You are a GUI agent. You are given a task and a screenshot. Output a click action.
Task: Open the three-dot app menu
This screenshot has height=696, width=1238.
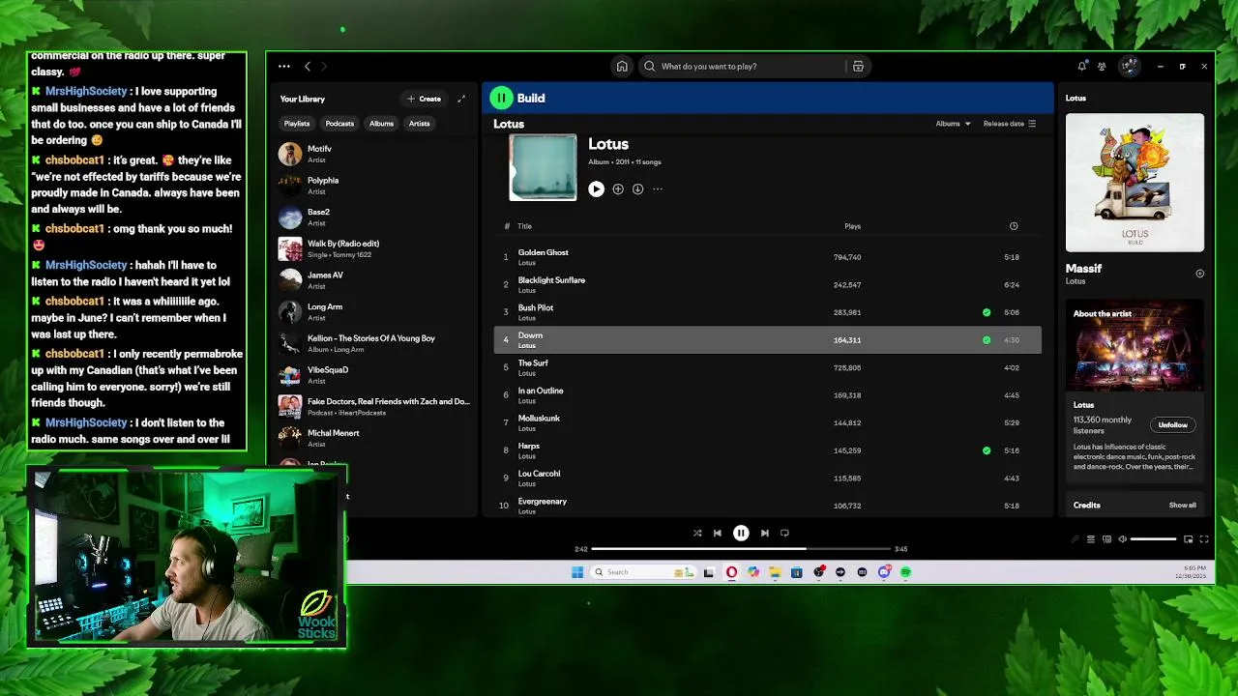[x=284, y=67]
